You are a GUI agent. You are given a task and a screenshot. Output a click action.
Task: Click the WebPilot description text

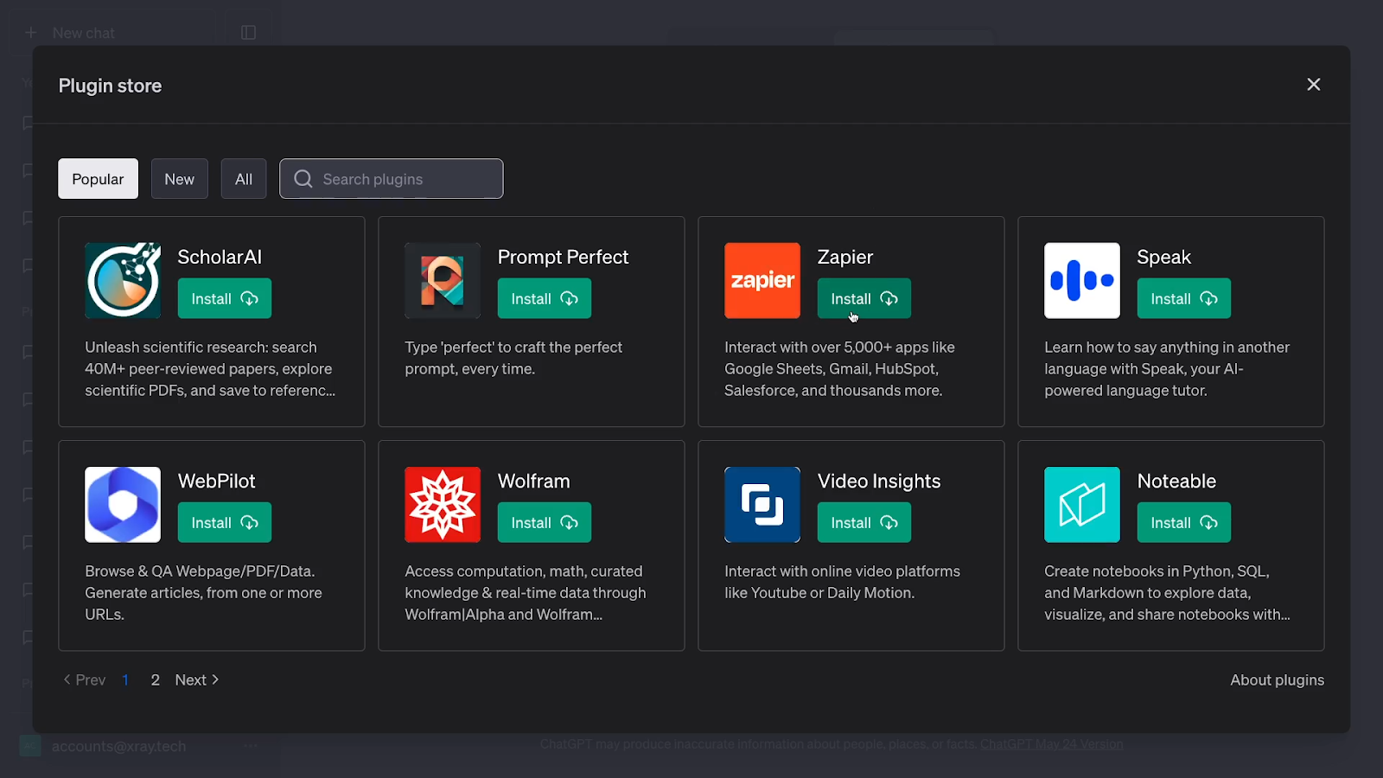point(203,593)
